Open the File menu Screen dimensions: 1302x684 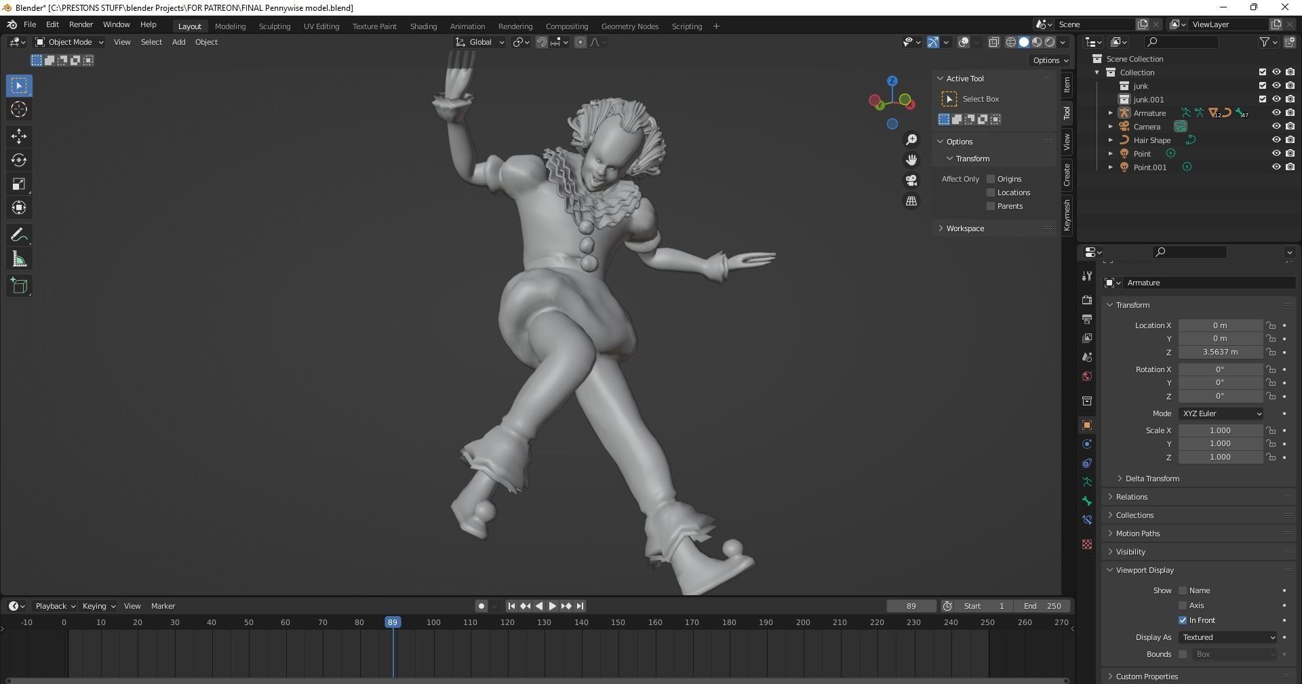tap(30, 24)
